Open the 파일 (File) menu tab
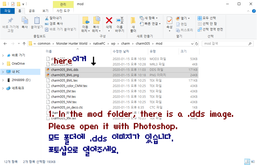257x165 pixels. (7, 11)
